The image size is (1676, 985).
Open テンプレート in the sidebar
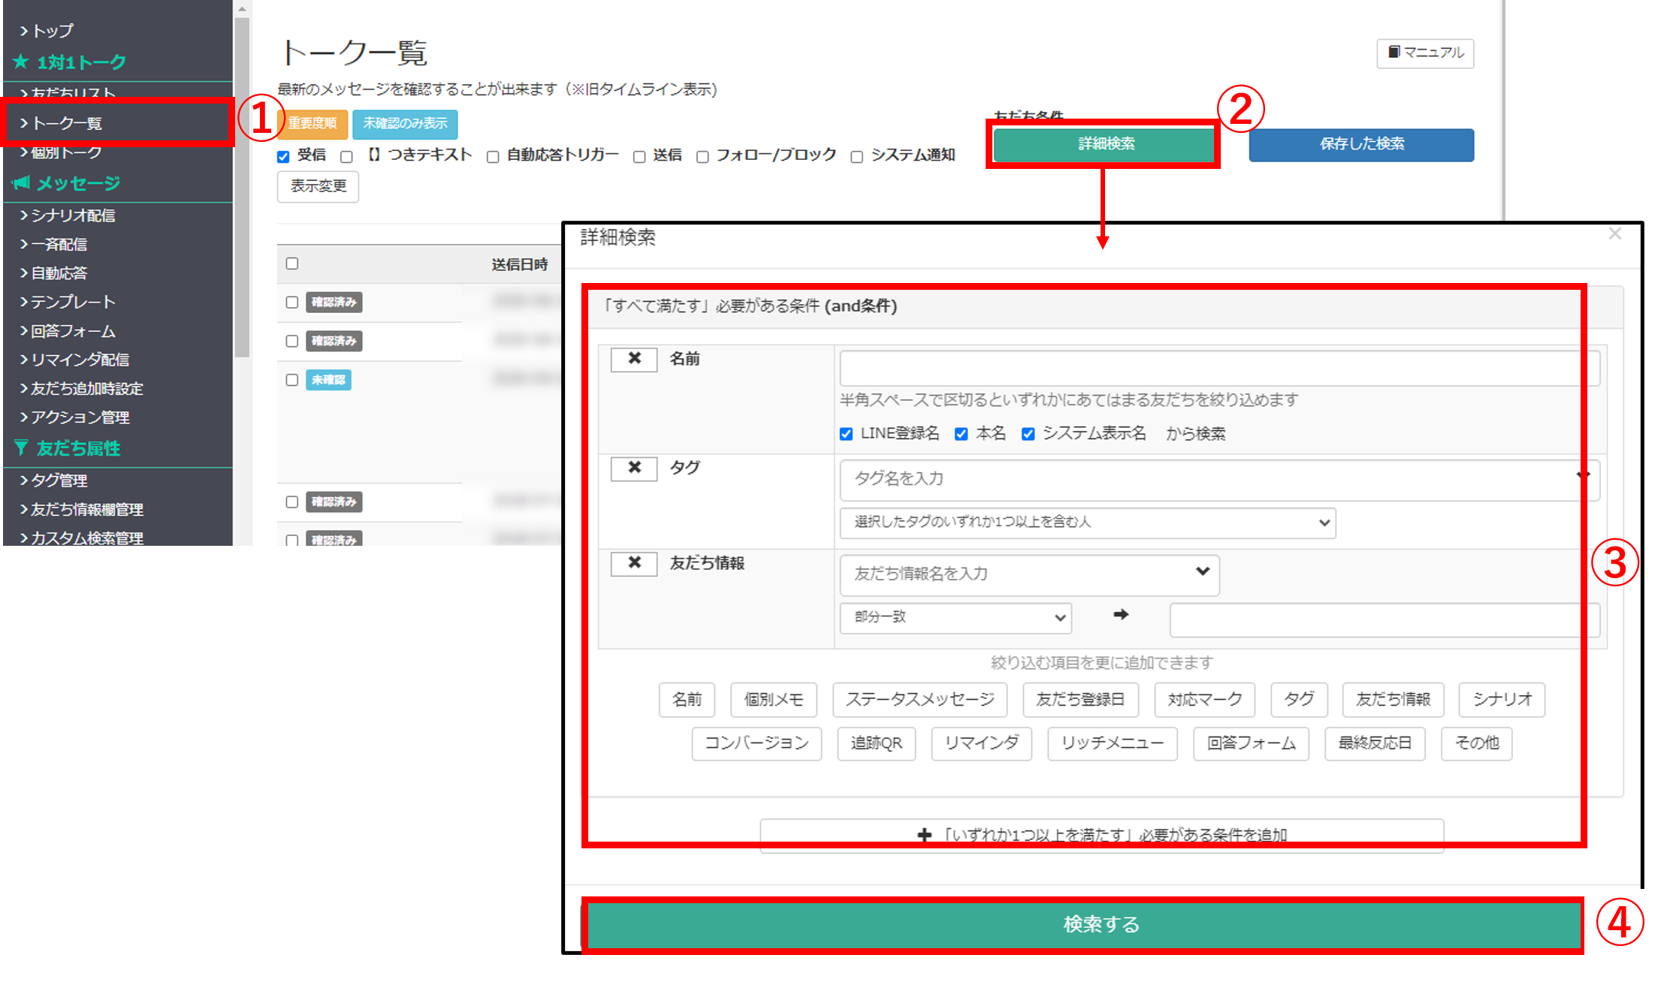point(73,302)
